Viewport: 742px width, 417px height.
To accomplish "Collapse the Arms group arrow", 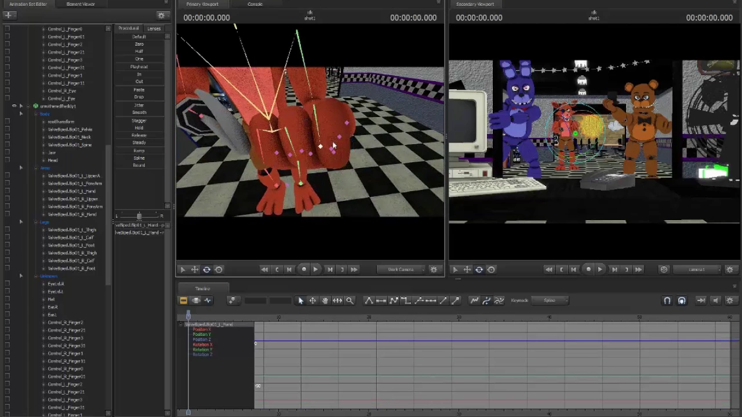I will [21, 168].
